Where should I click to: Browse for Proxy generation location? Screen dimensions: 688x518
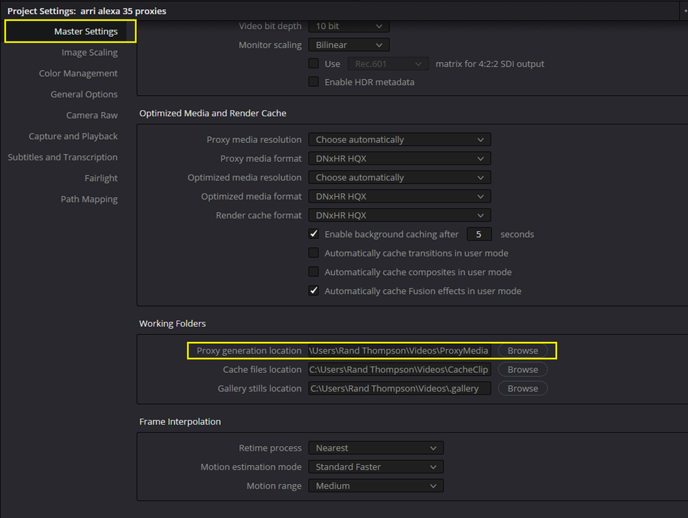click(x=523, y=351)
